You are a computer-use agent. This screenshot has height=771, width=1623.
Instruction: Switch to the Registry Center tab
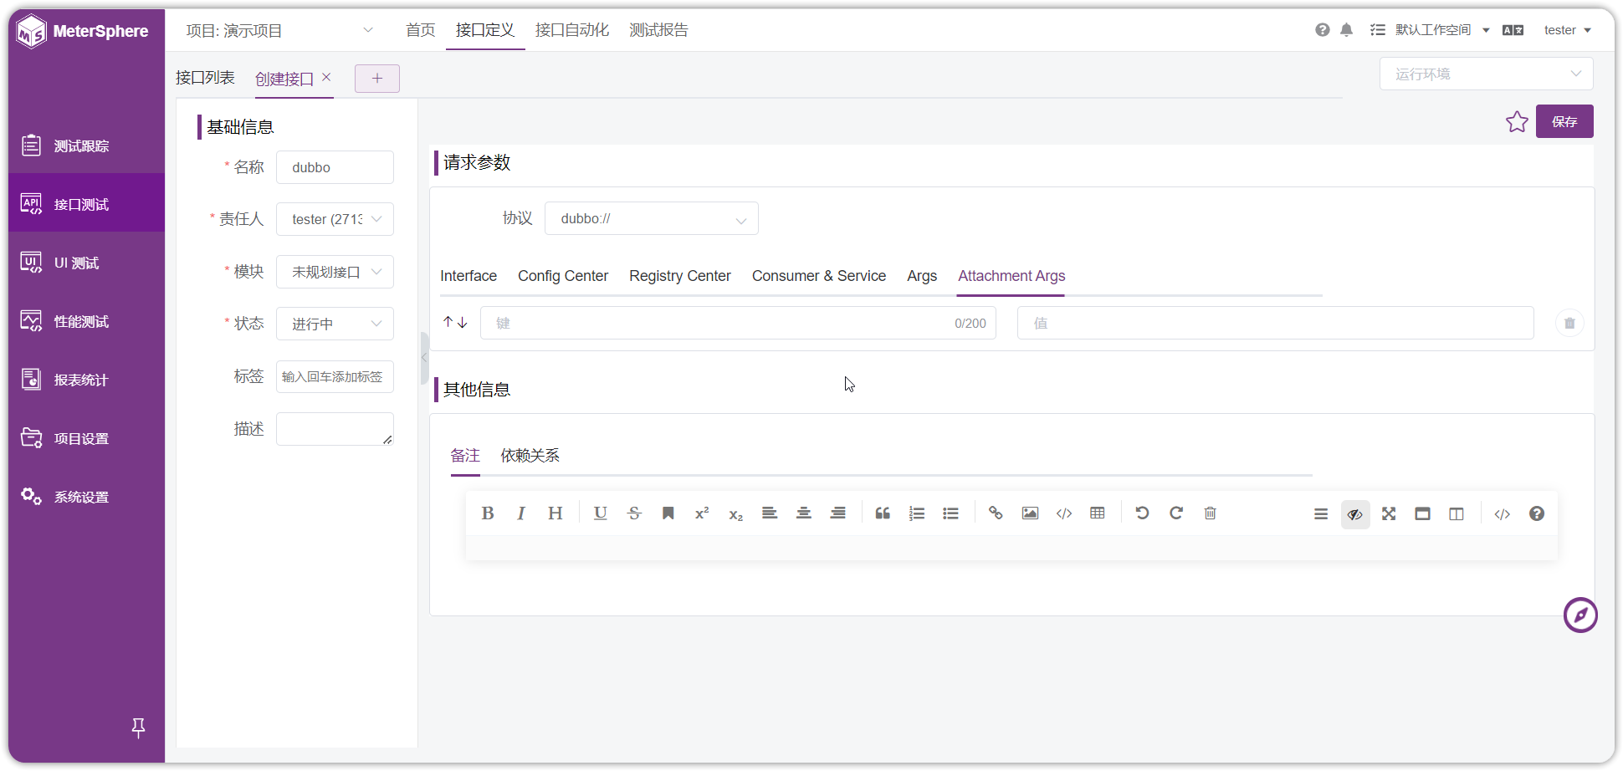pos(679,276)
